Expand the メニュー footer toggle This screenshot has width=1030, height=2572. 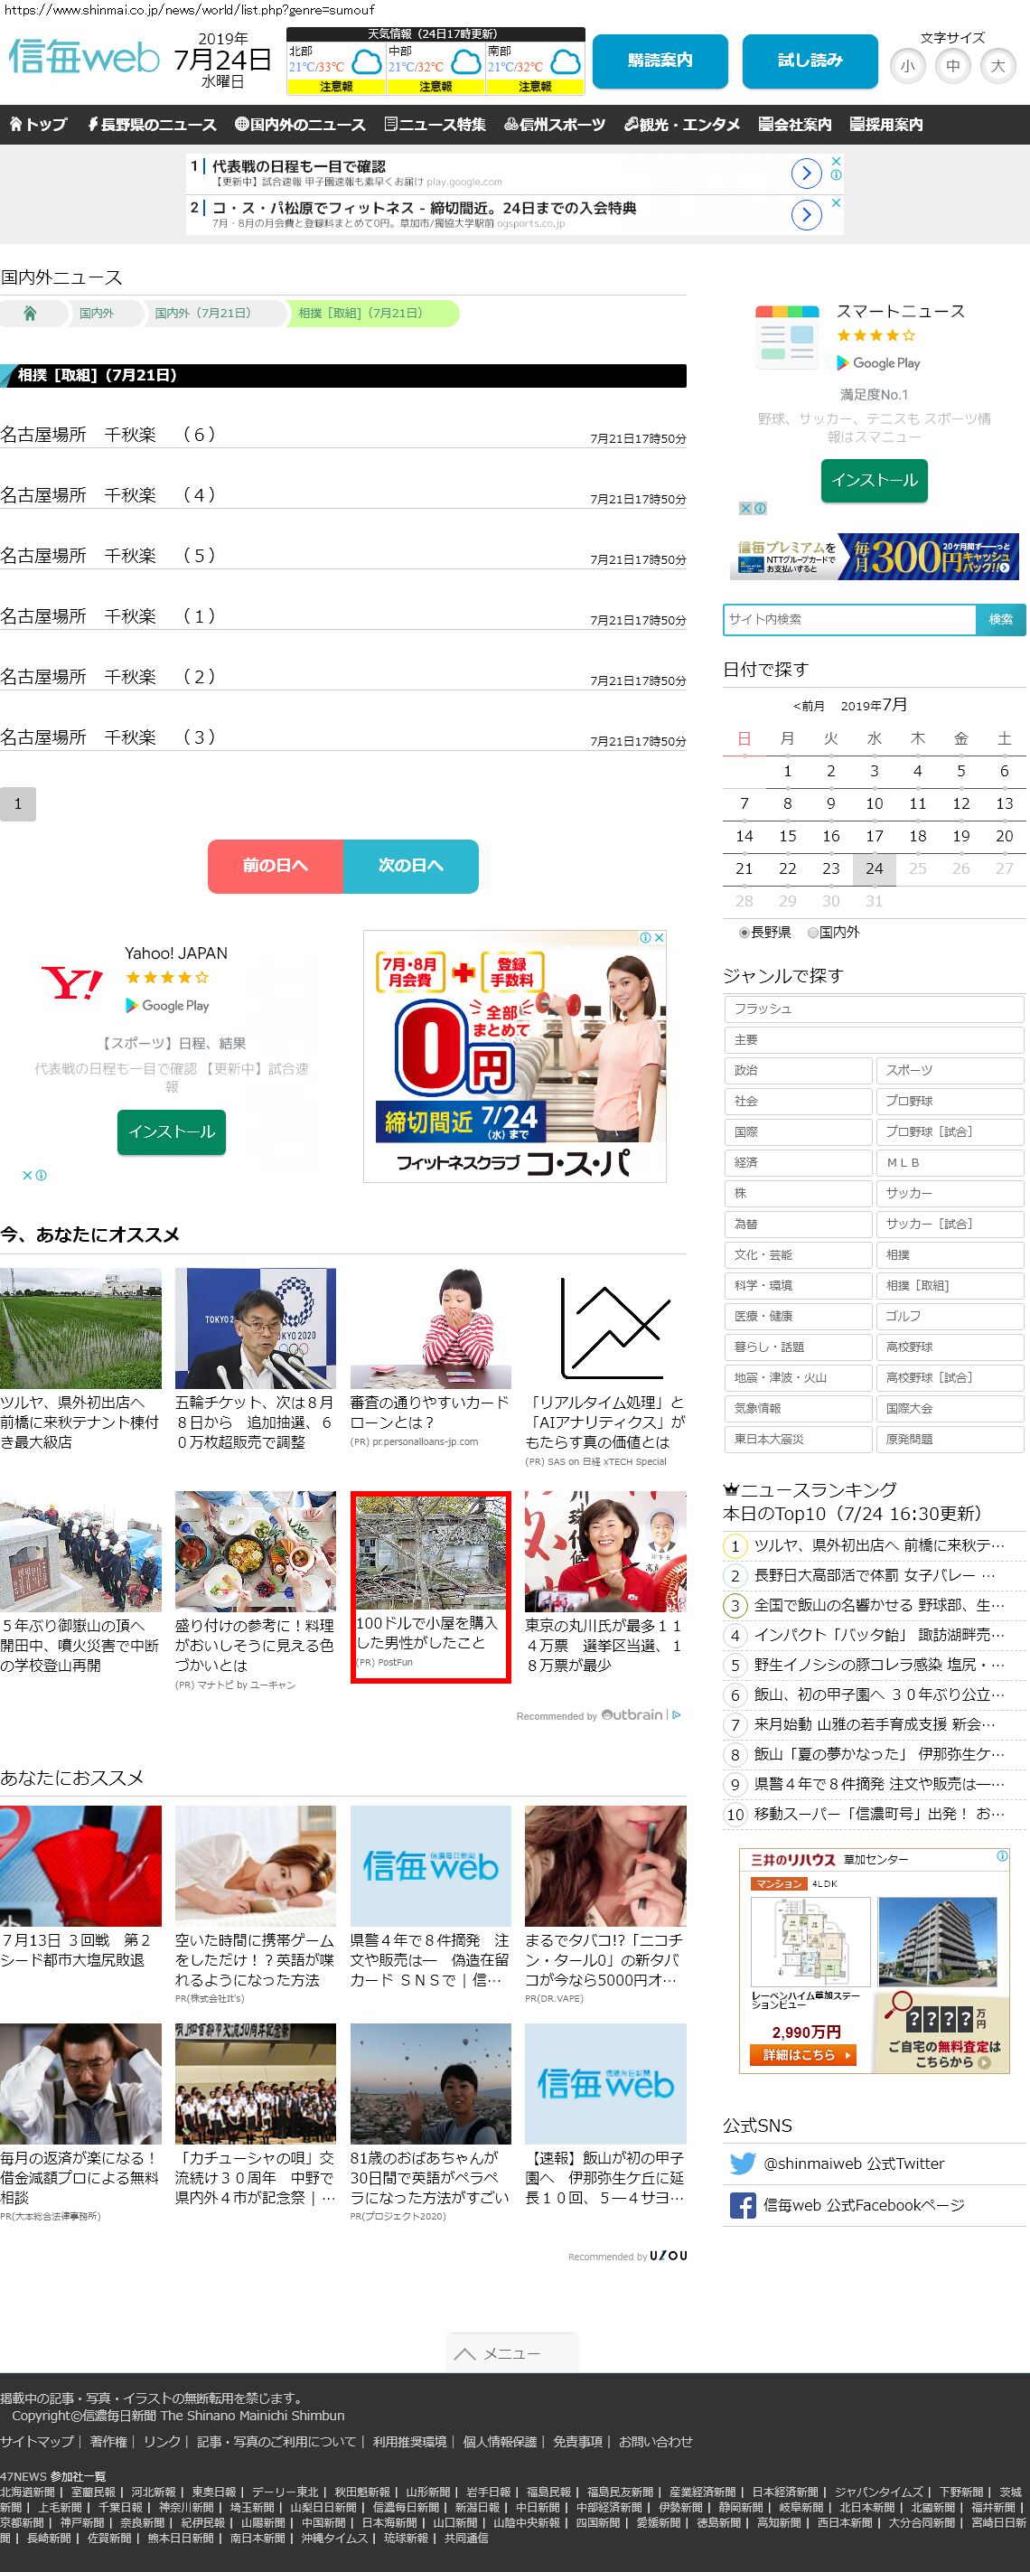point(512,2353)
